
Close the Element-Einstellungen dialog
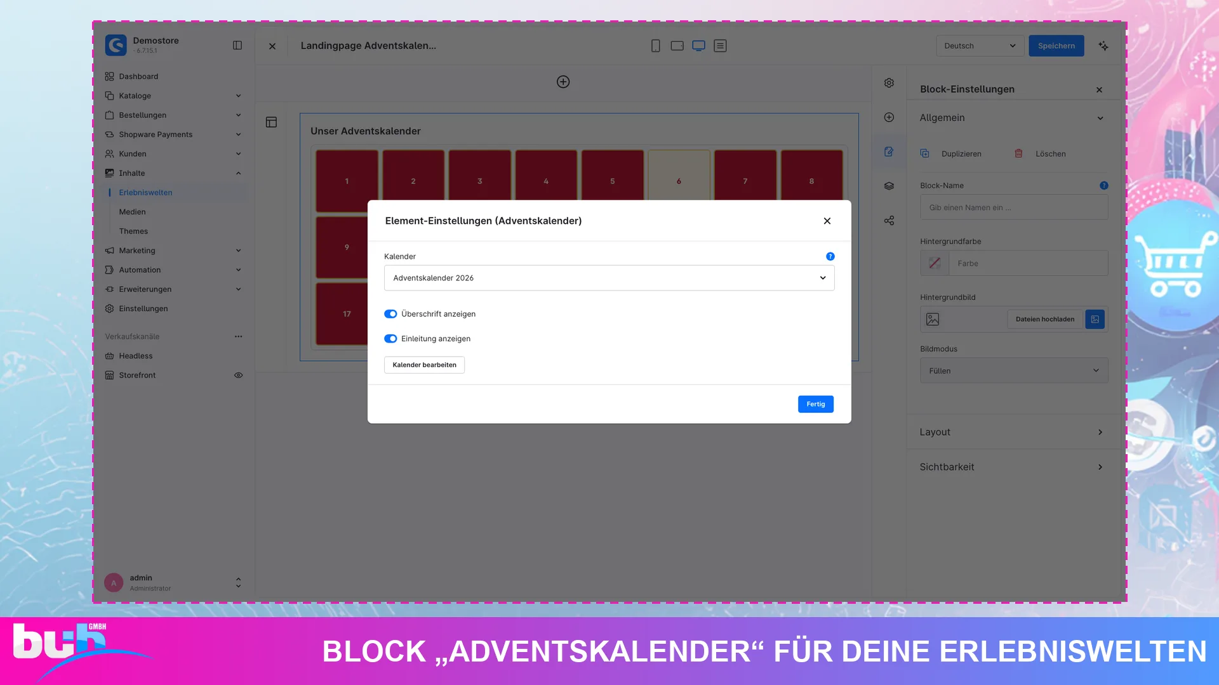[x=827, y=221]
